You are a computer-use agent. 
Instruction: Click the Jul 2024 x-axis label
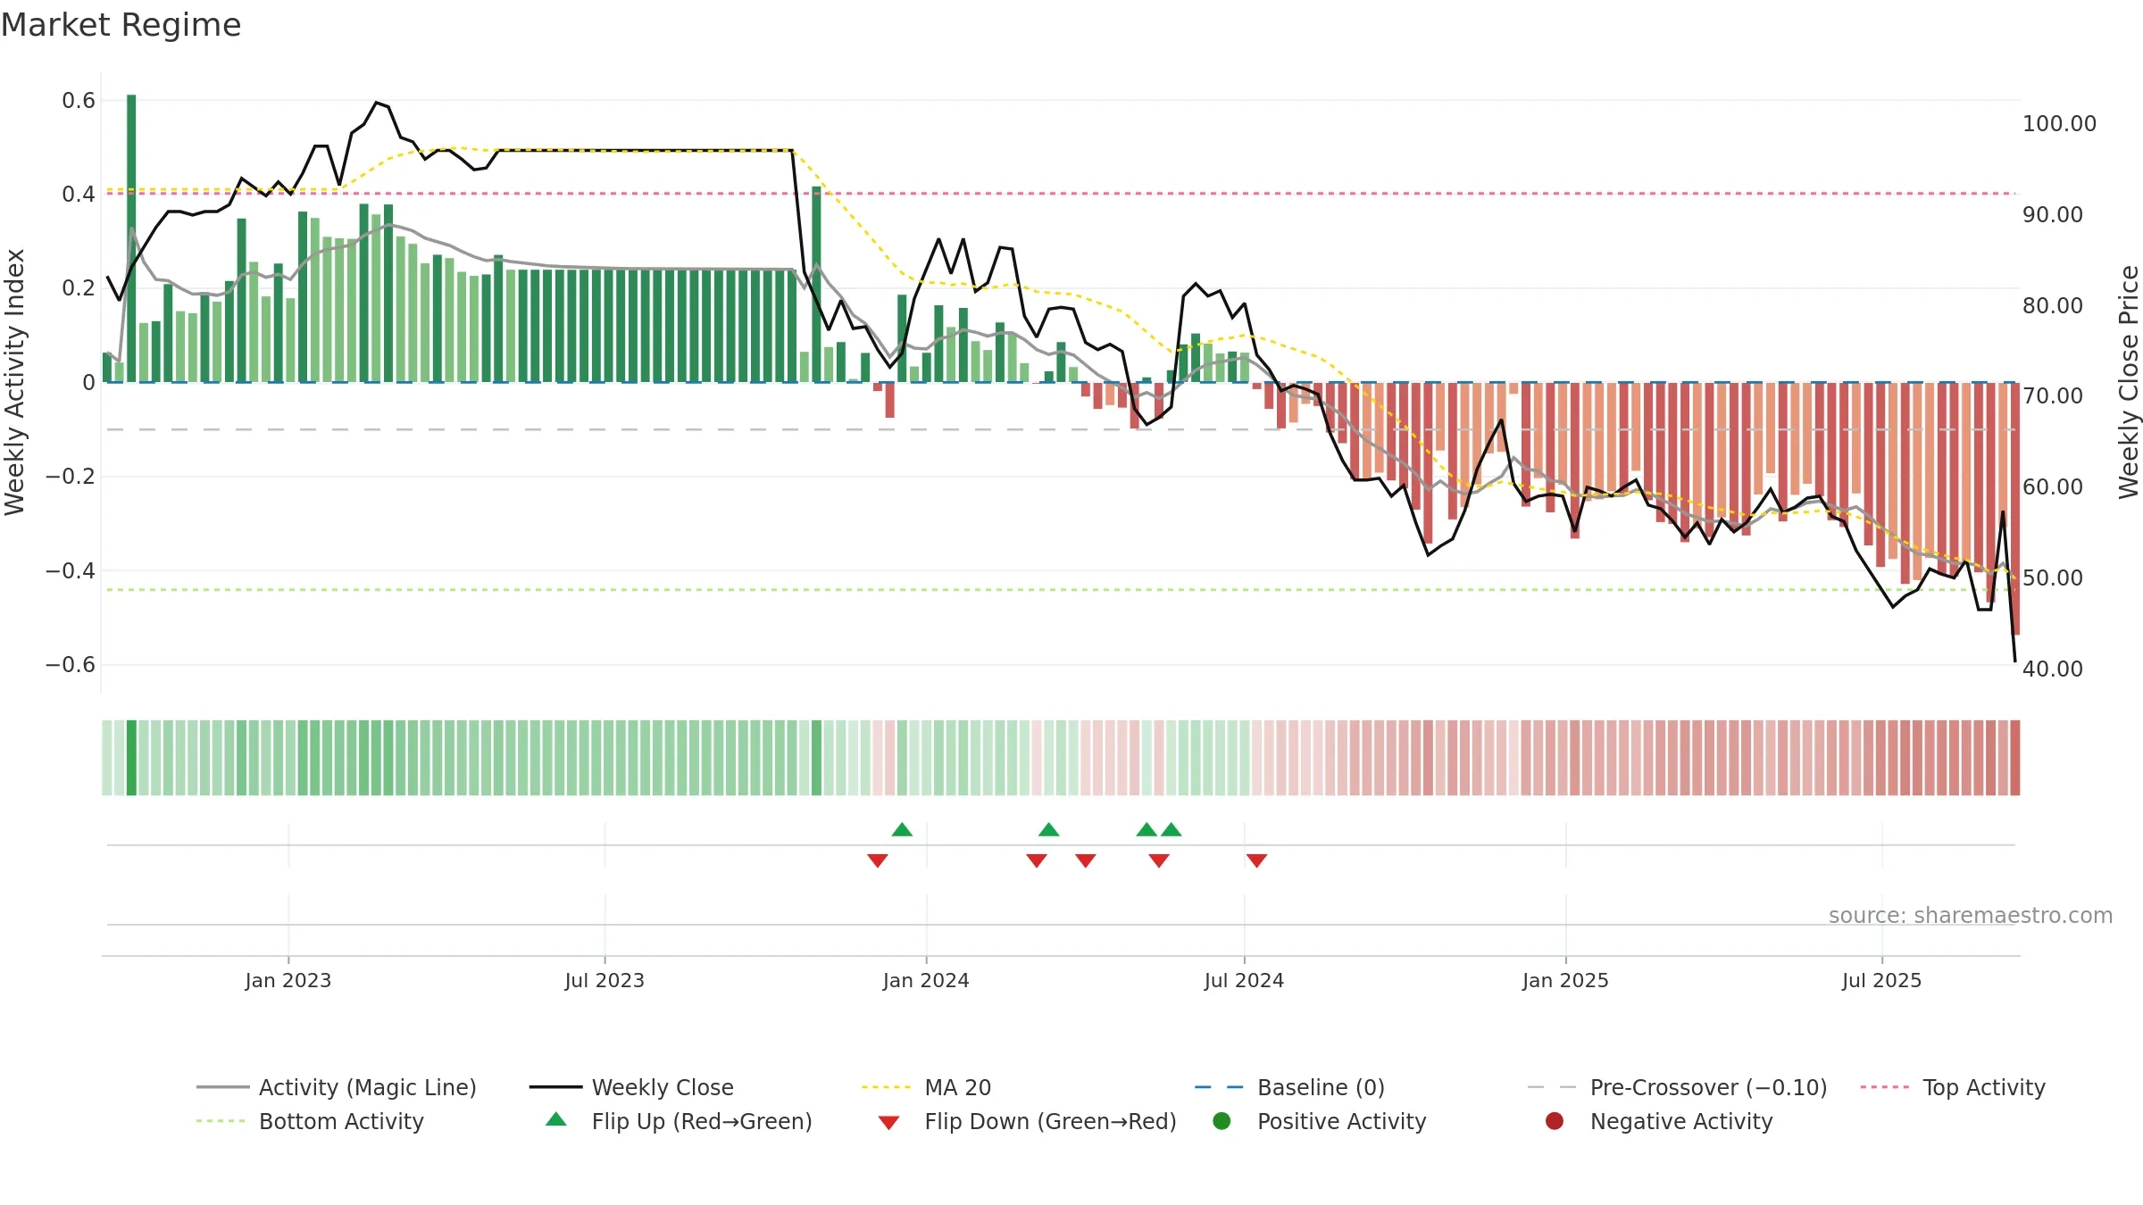click(1244, 981)
